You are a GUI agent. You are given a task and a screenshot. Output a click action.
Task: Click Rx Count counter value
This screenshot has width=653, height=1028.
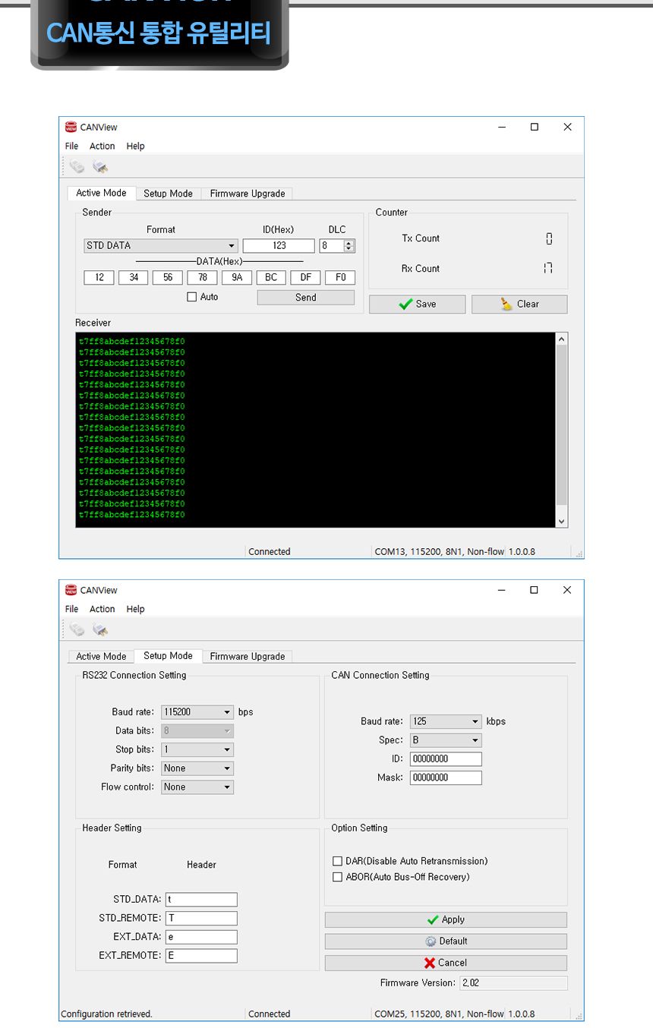coord(548,268)
